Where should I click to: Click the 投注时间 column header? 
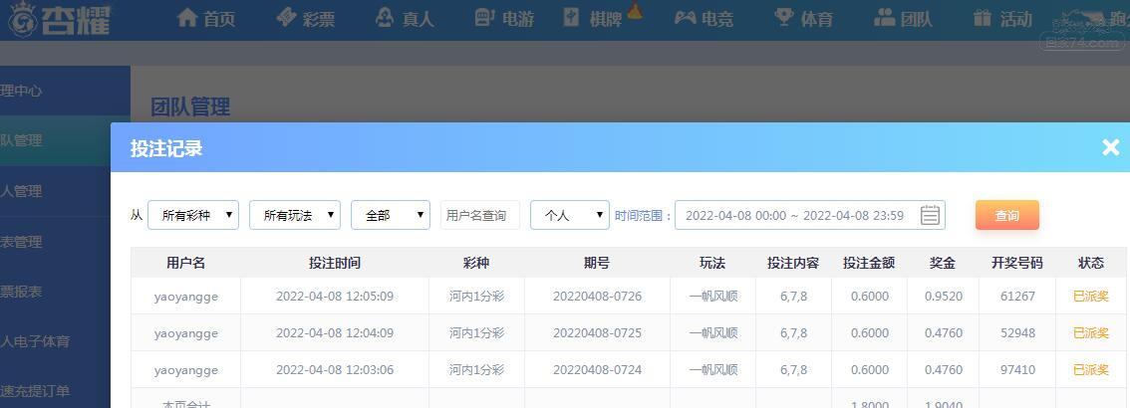(335, 263)
